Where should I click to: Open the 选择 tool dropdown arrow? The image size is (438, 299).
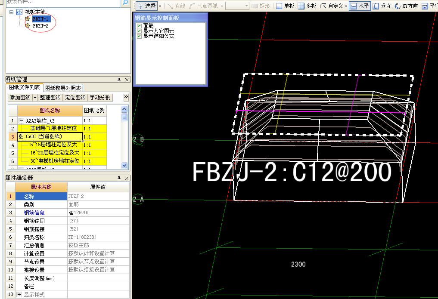coord(160,6)
